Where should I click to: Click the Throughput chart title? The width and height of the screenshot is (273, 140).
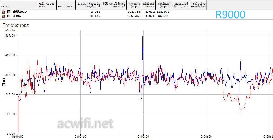tap(16, 25)
